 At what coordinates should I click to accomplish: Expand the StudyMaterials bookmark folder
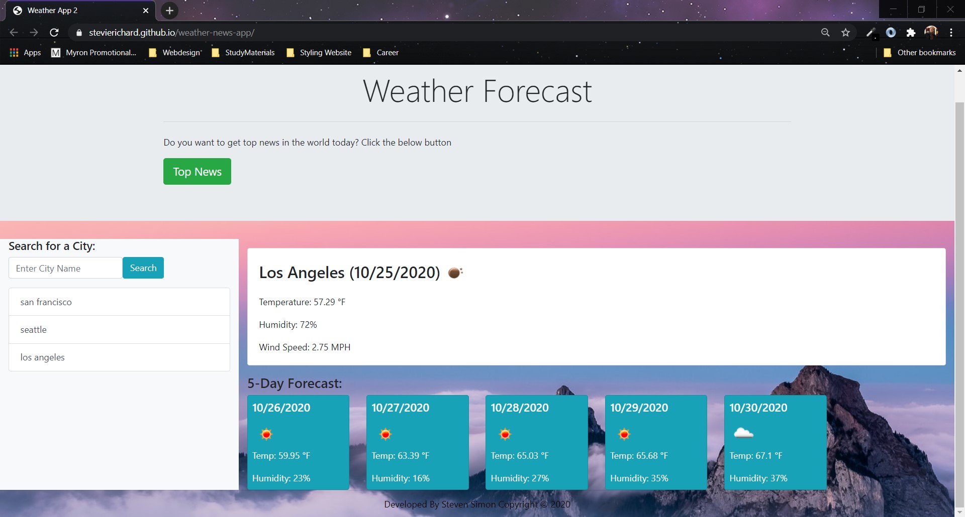pyautogui.click(x=243, y=53)
